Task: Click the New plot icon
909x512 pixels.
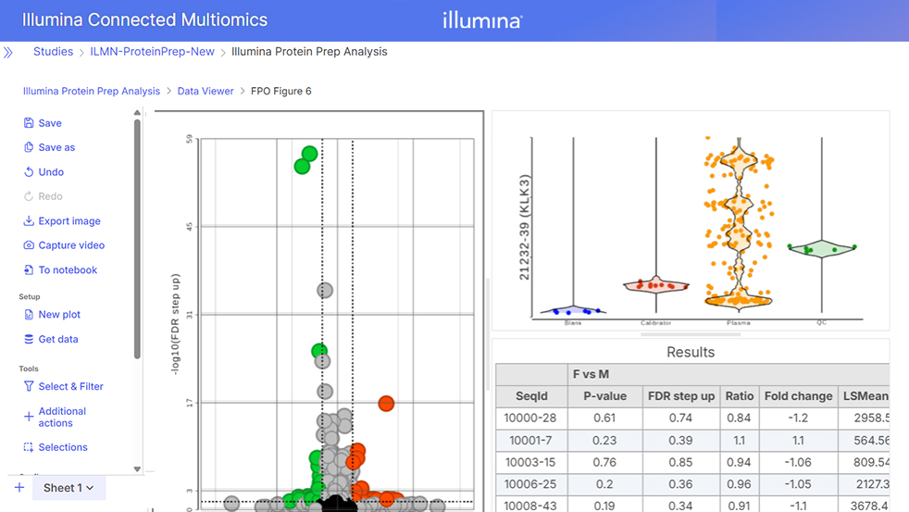Action: pyautogui.click(x=29, y=315)
